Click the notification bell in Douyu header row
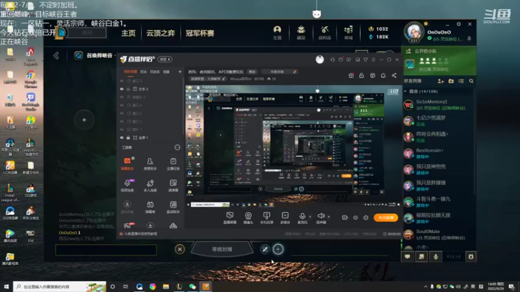This screenshot has height=292, width=520. [x=383, y=75]
